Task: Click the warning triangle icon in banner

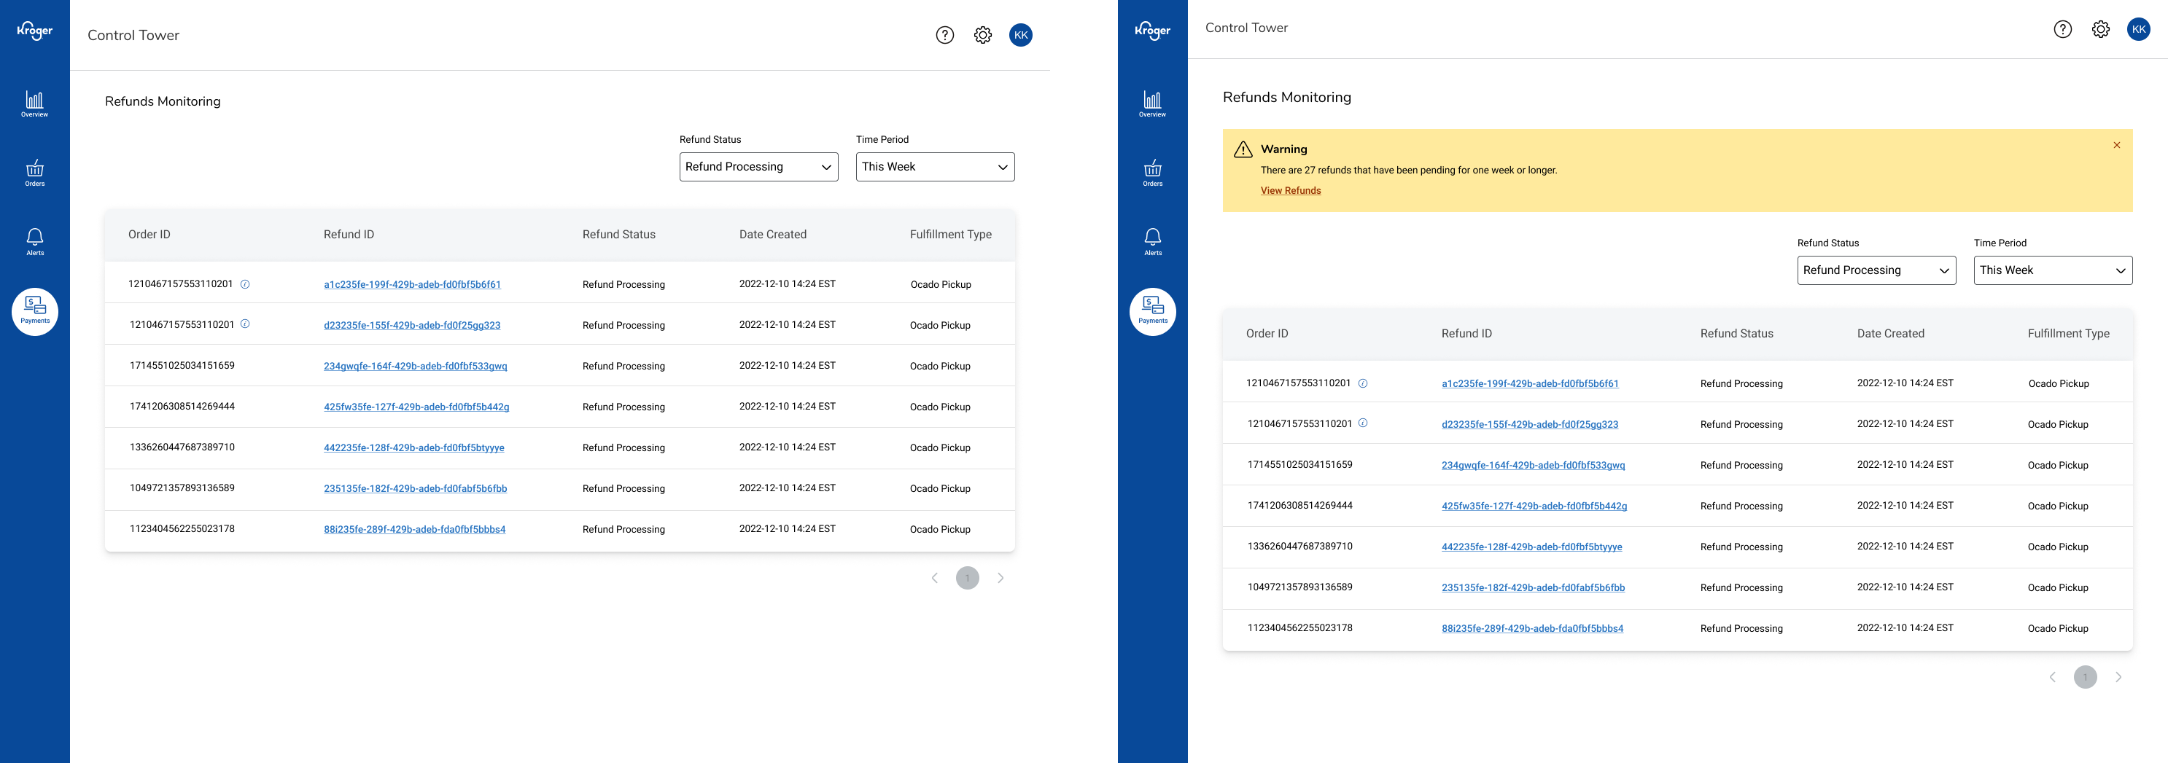Action: [x=1242, y=149]
